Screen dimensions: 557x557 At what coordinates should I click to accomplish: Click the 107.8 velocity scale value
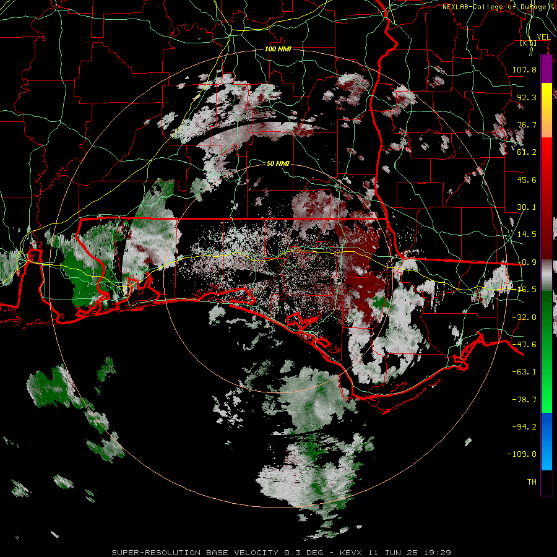click(524, 69)
